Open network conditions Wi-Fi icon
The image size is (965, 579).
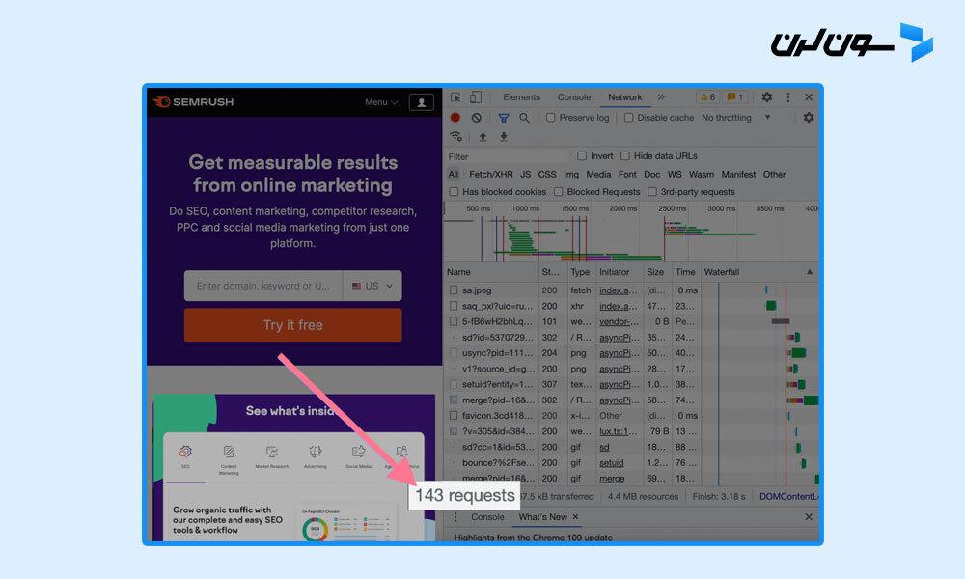coord(456,137)
